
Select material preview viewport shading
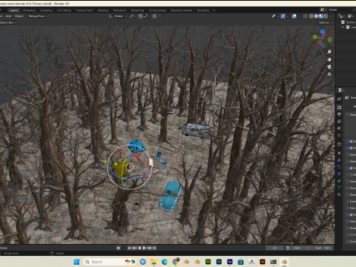321,16
